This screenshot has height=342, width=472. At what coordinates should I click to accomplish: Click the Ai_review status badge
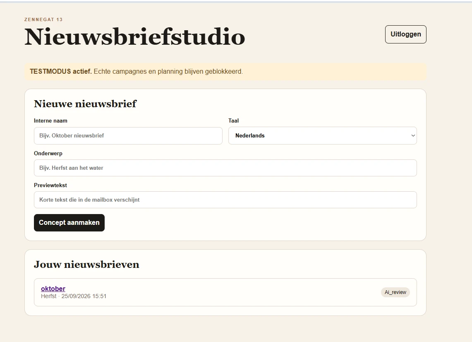coord(395,292)
